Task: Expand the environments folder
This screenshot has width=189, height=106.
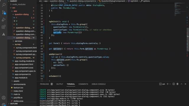Action: (x=19, y=84)
